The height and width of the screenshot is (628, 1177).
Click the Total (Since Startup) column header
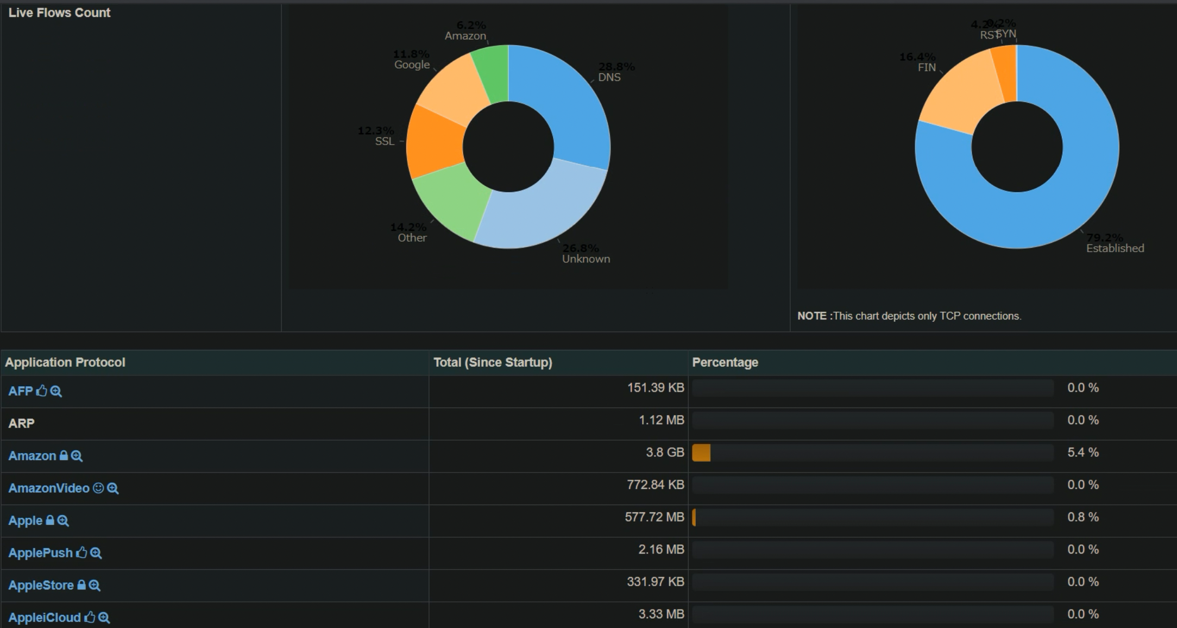pos(493,362)
